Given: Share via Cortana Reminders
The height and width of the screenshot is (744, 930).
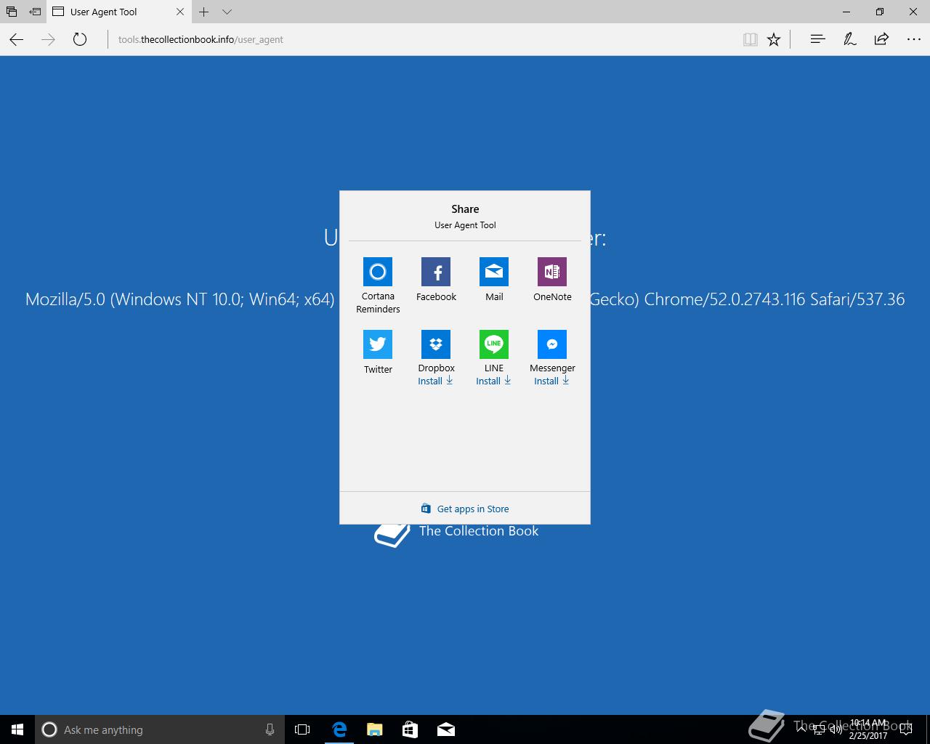Looking at the screenshot, I should (x=378, y=286).
